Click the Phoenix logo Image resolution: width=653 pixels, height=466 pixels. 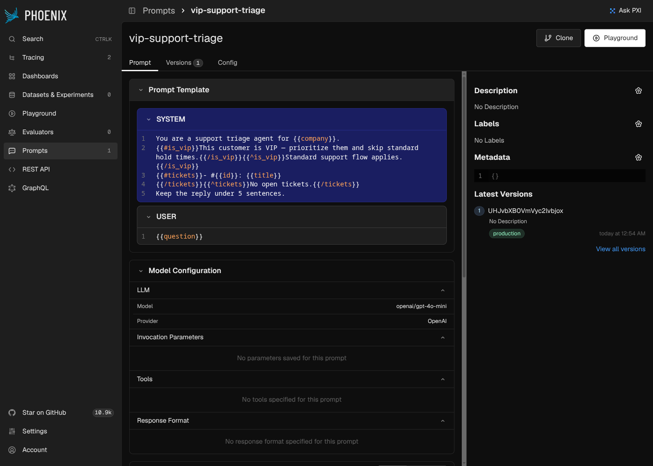point(35,15)
